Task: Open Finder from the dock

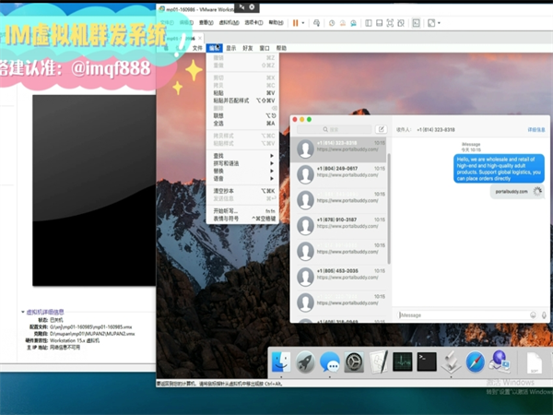Action: pos(282,363)
